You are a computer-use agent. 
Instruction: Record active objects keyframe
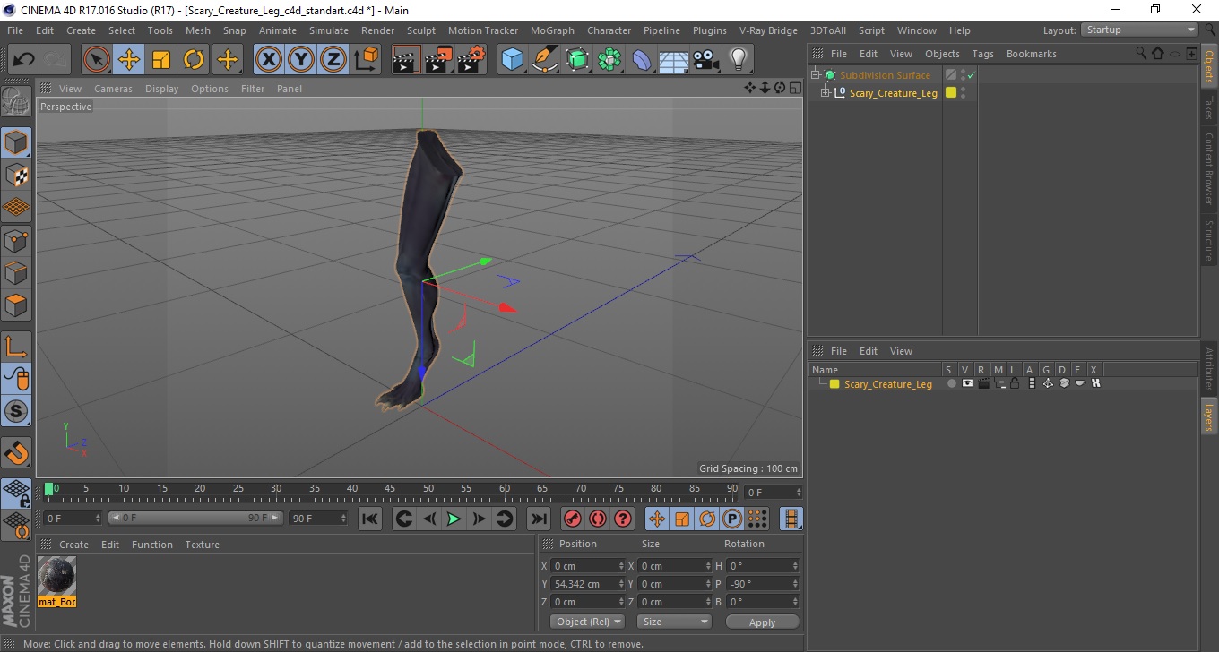pyautogui.click(x=572, y=519)
